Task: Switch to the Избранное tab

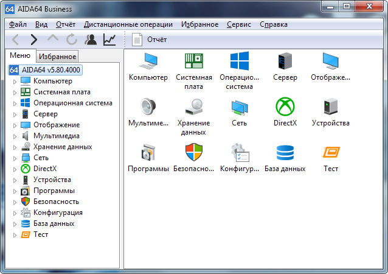Action: pos(57,57)
